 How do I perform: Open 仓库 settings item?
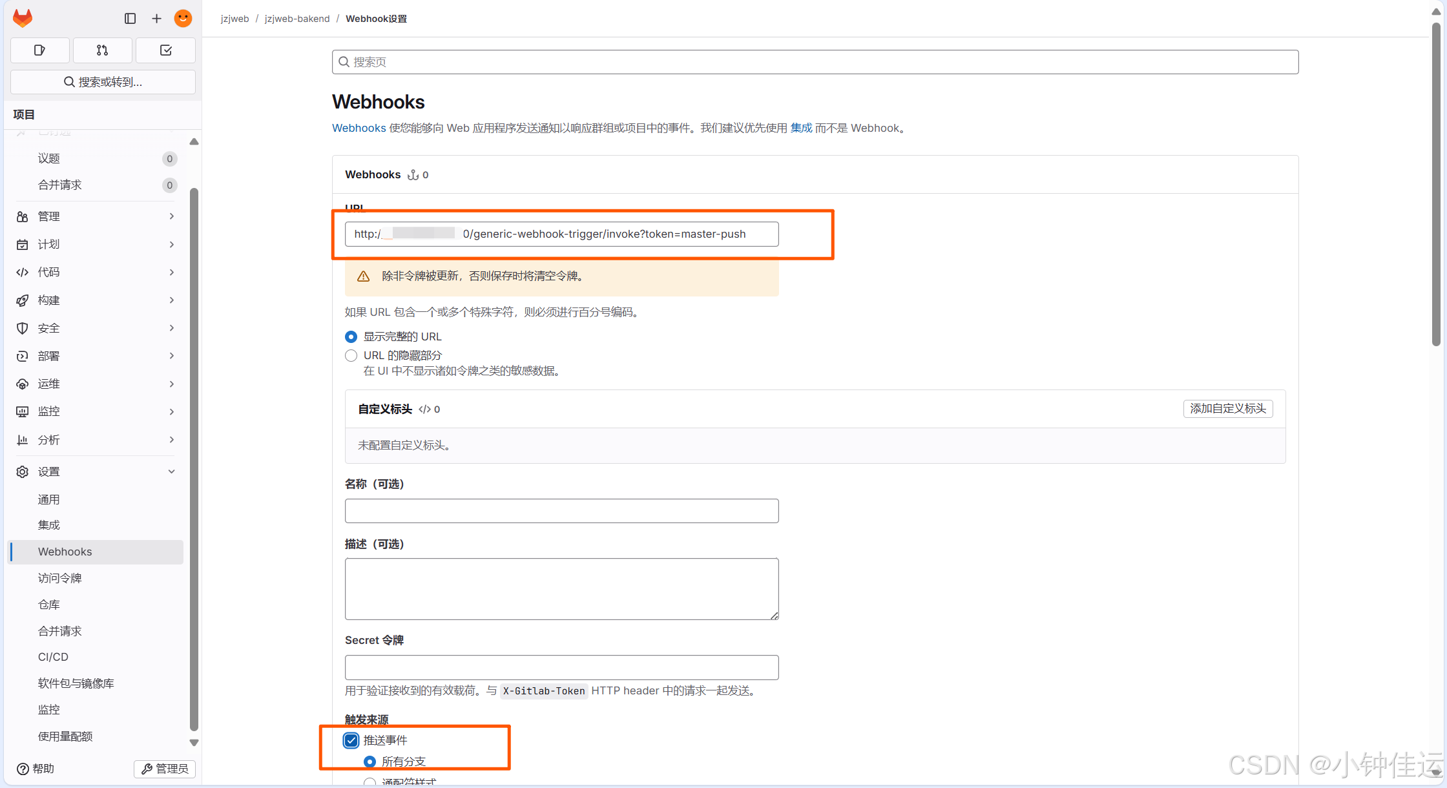(97, 605)
